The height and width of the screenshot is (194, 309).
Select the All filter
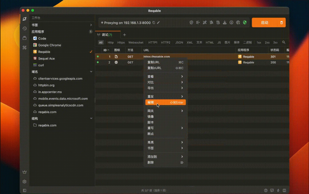(101, 42)
